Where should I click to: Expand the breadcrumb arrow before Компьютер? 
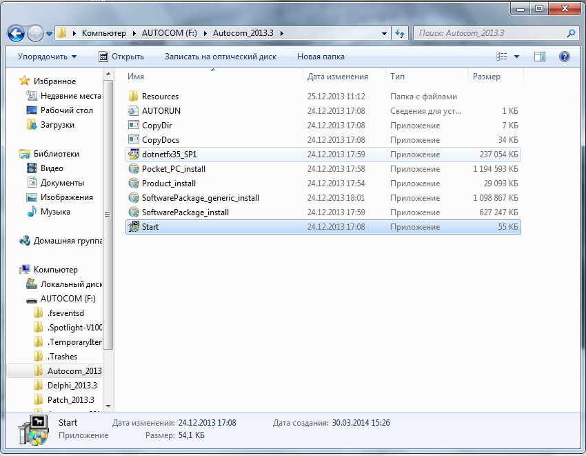pyautogui.click(x=74, y=33)
